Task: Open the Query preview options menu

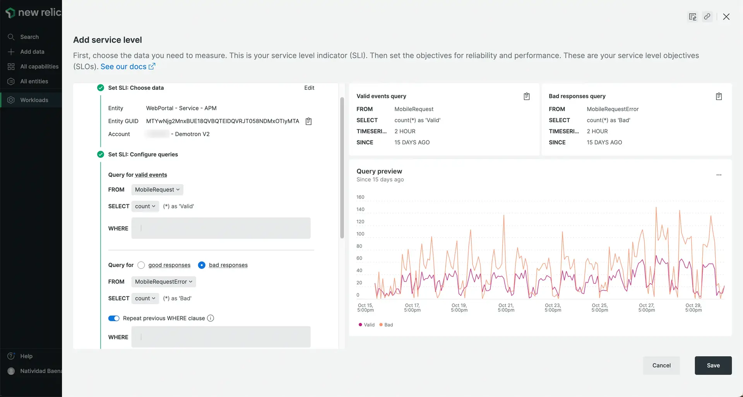Action: click(x=719, y=175)
